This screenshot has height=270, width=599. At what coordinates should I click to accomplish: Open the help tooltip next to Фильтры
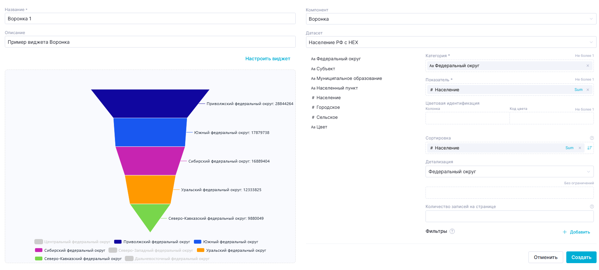(452, 231)
